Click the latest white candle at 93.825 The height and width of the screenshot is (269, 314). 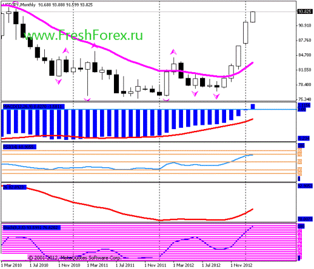tap(253, 17)
